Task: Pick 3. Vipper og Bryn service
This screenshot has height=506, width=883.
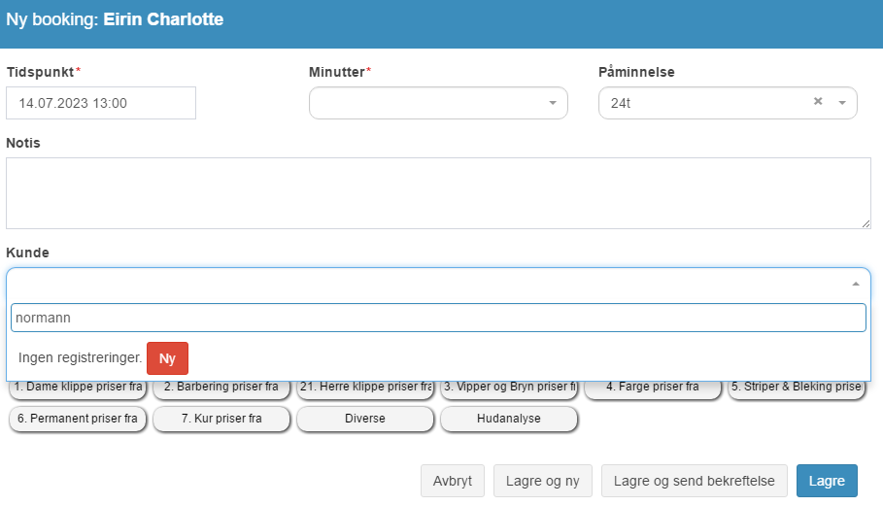Action: pyautogui.click(x=509, y=388)
